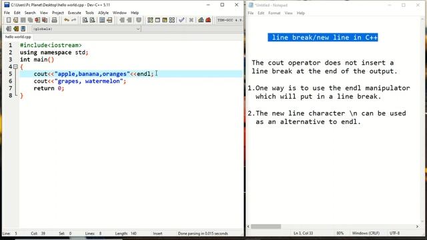Screen dimensions: 427x240
Task: Click Notepad horizontal scrollbar thumb
Action: click(266, 227)
